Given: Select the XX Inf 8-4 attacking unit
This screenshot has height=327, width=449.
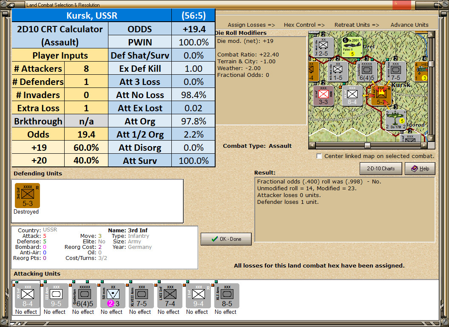Looking at the screenshot, I should tap(28, 296).
